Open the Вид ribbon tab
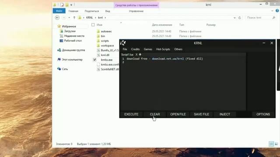 coord(108,11)
